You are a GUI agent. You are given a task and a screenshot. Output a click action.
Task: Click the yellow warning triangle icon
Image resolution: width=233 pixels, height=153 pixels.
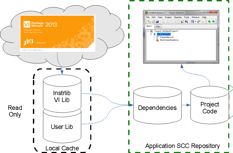[x=203, y=22]
